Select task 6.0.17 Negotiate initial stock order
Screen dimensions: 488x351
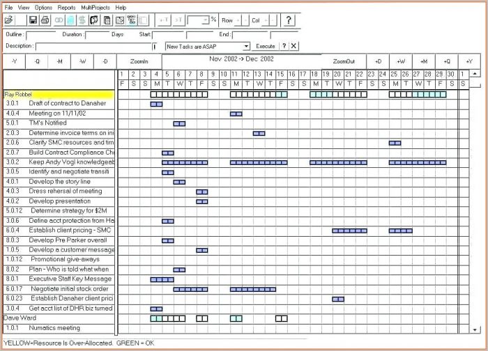[x=59, y=289]
